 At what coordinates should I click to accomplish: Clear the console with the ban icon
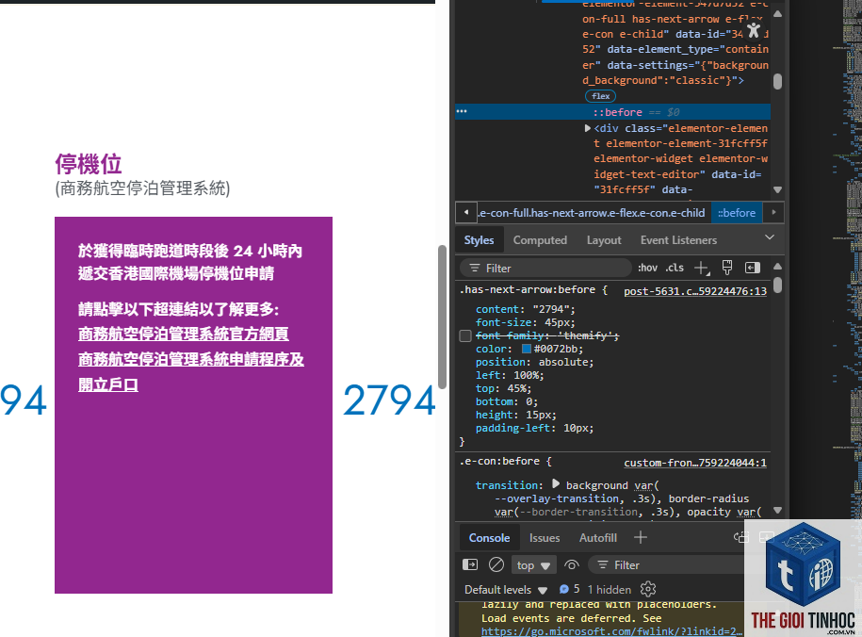496,564
